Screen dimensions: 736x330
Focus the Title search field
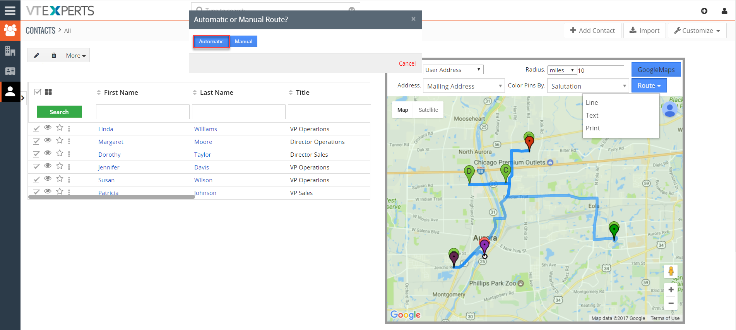pyautogui.click(x=329, y=112)
